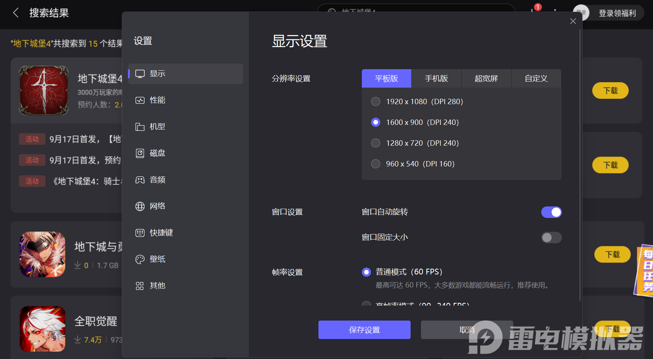Viewport: 653px width, 359px height.
Task: Click the 保存设置 button
Action: (x=364, y=329)
